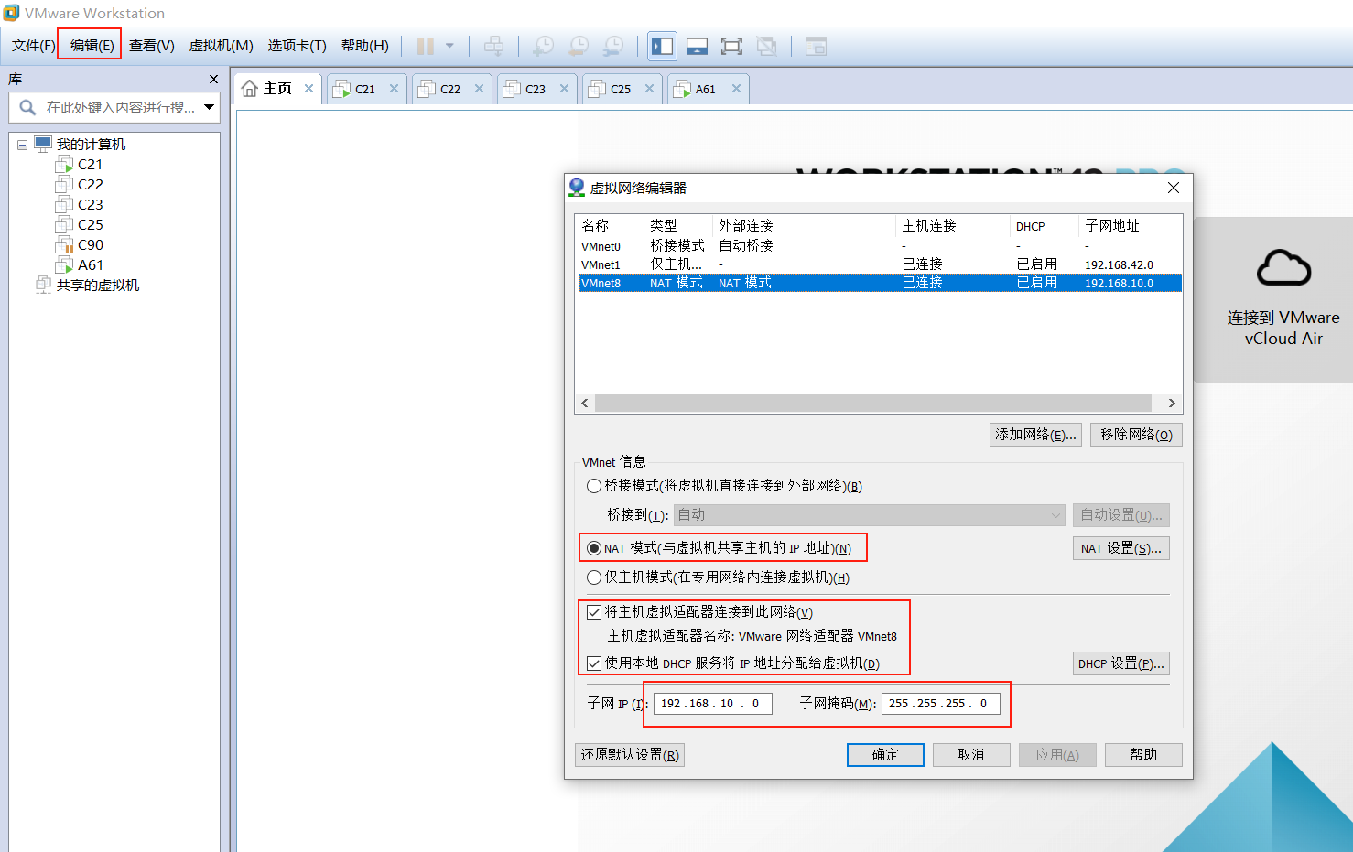Close the C25 tab

[x=650, y=89]
